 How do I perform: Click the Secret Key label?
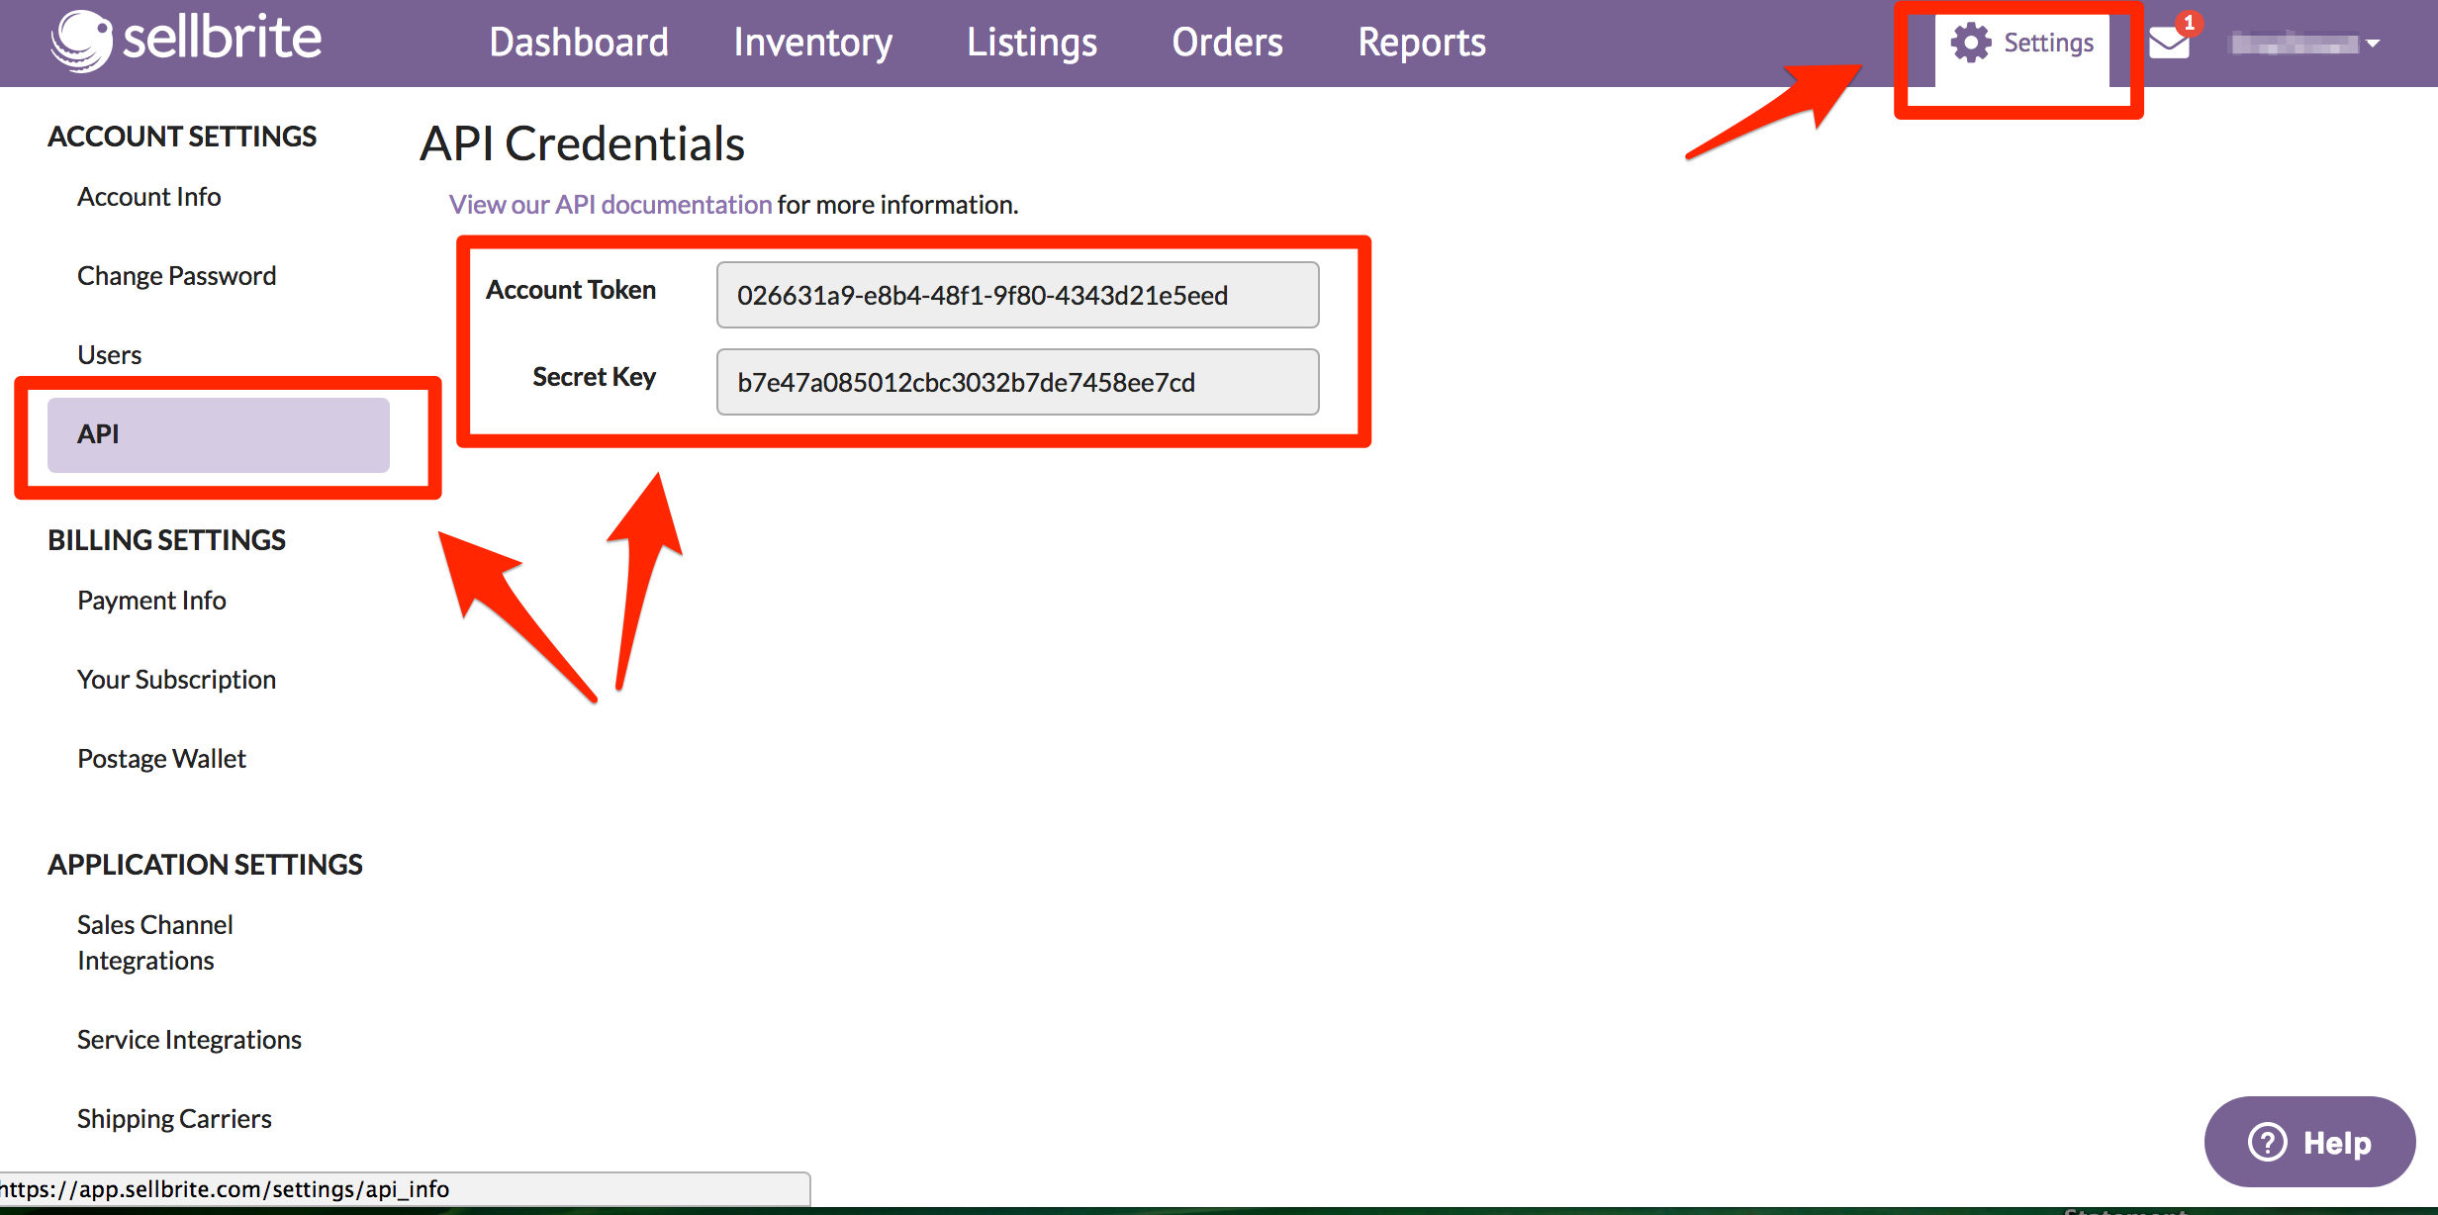click(x=594, y=377)
